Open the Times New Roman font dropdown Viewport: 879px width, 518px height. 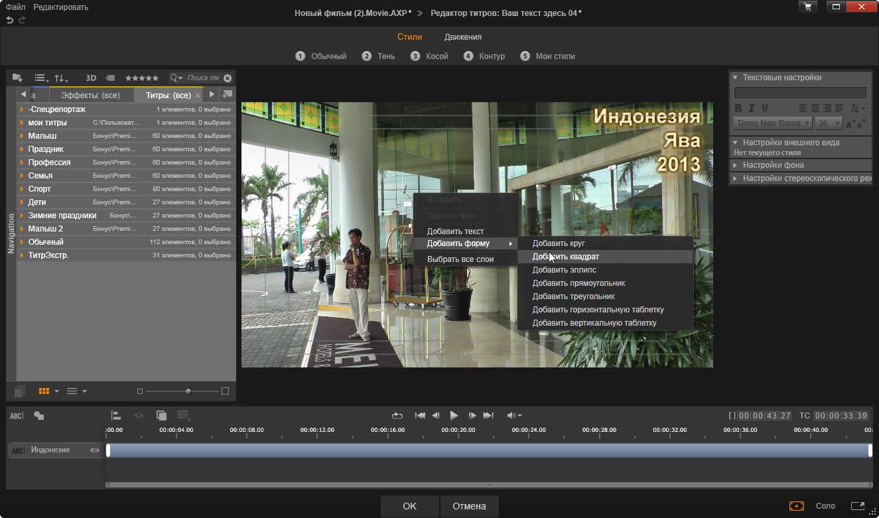(x=773, y=123)
